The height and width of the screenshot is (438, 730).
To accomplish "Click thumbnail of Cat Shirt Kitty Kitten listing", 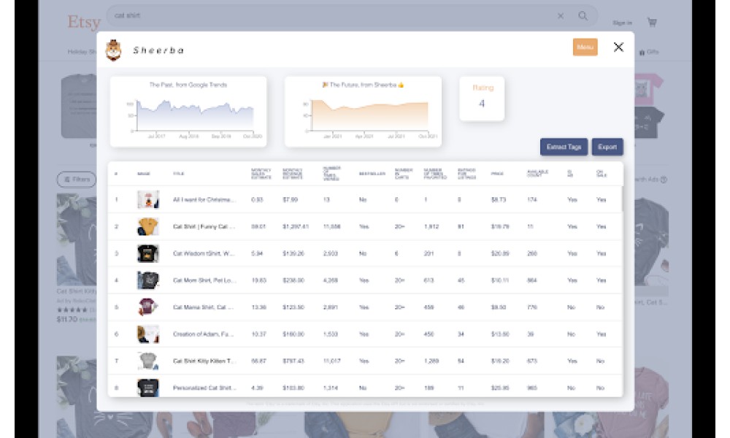I will [148, 361].
